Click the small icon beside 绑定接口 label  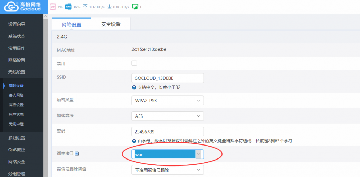[77, 154]
